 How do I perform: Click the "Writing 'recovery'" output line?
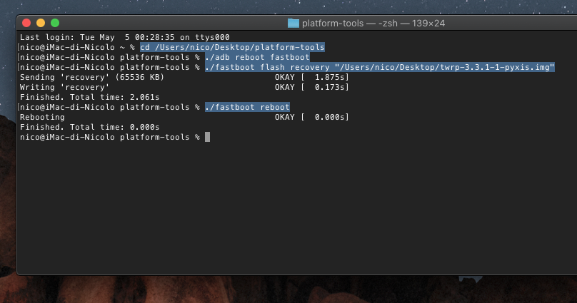64,87
